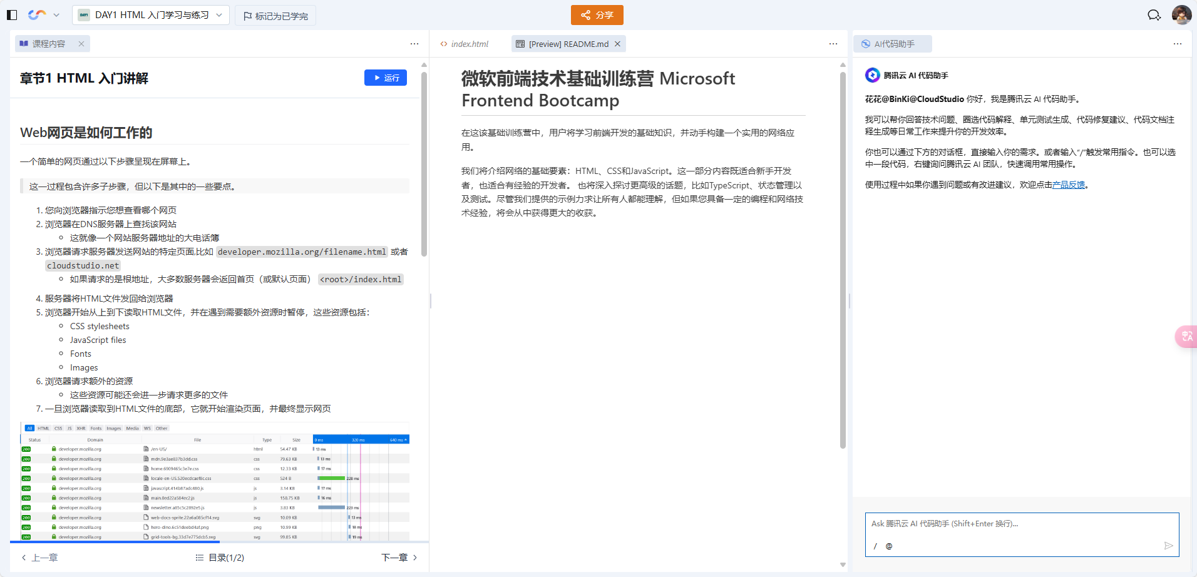Toggle the left sidebar panel icon
This screenshot has width=1197, height=577.
pyautogui.click(x=12, y=15)
